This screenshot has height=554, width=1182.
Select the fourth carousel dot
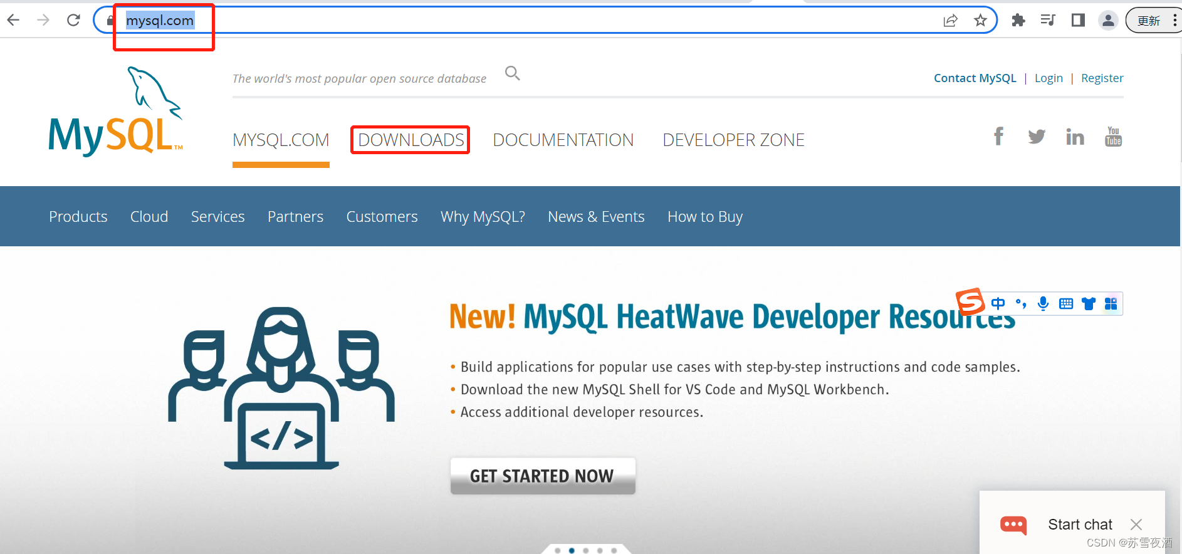(x=600, y=550)
